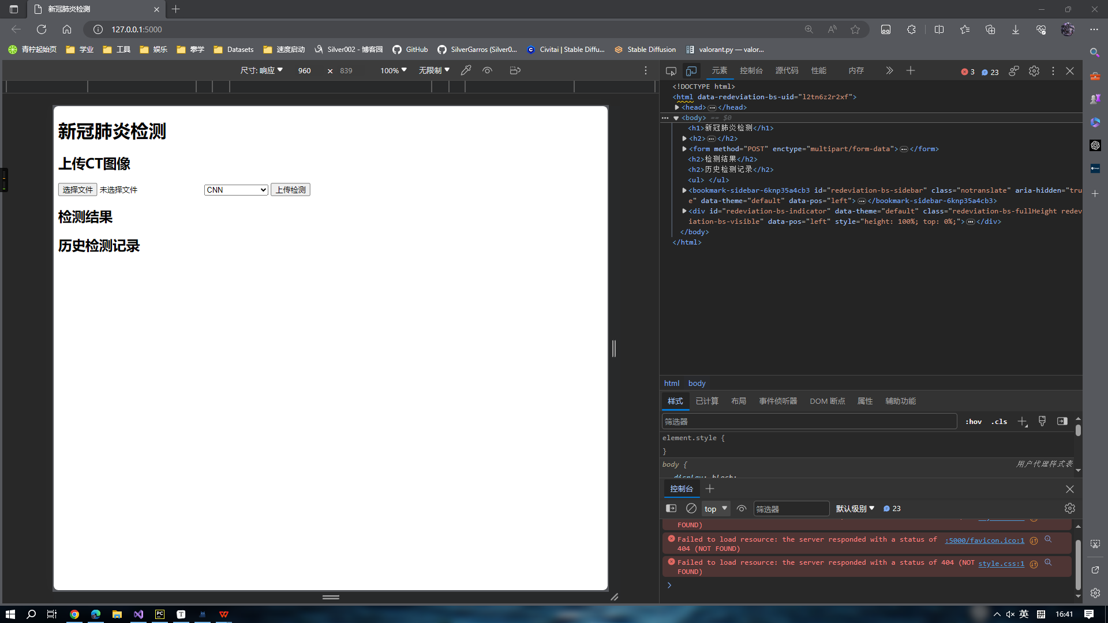Toggle live expression eye in console
This screenshot has height=623, width=1108.
741,508
